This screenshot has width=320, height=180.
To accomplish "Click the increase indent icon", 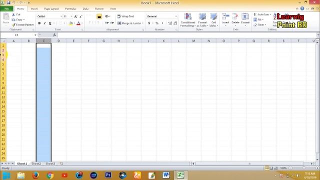I will (112, 23).
